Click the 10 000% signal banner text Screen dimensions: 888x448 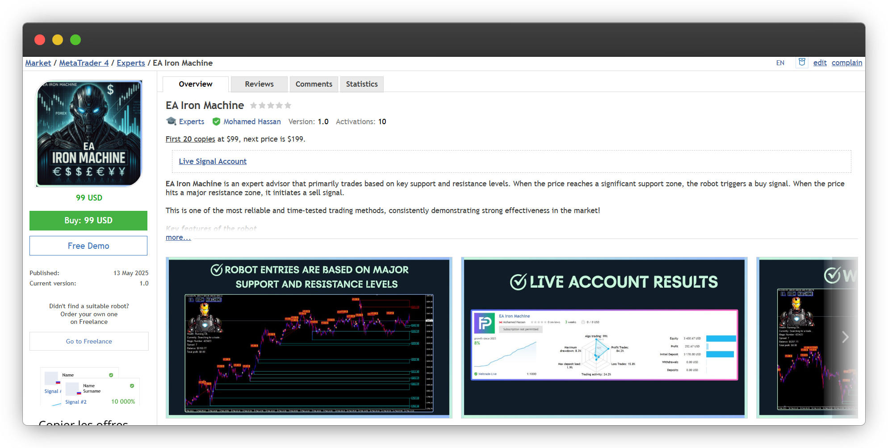point(123,402)
